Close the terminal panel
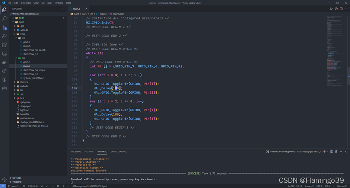Viewport: 350px width, 188px height. (x=346, y=152)
